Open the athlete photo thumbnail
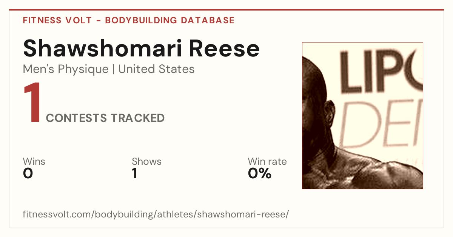Screen dimensions: 453x237 click(x=362, y=115)
